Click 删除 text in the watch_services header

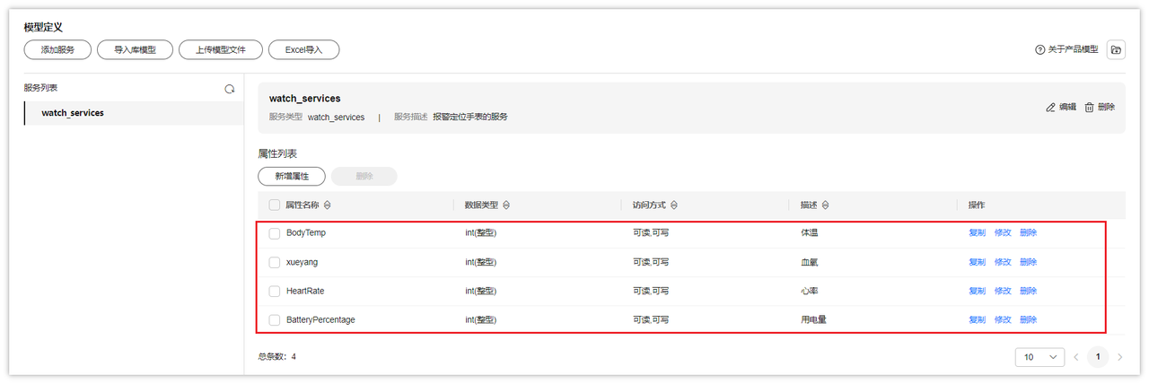[1106, 107]
